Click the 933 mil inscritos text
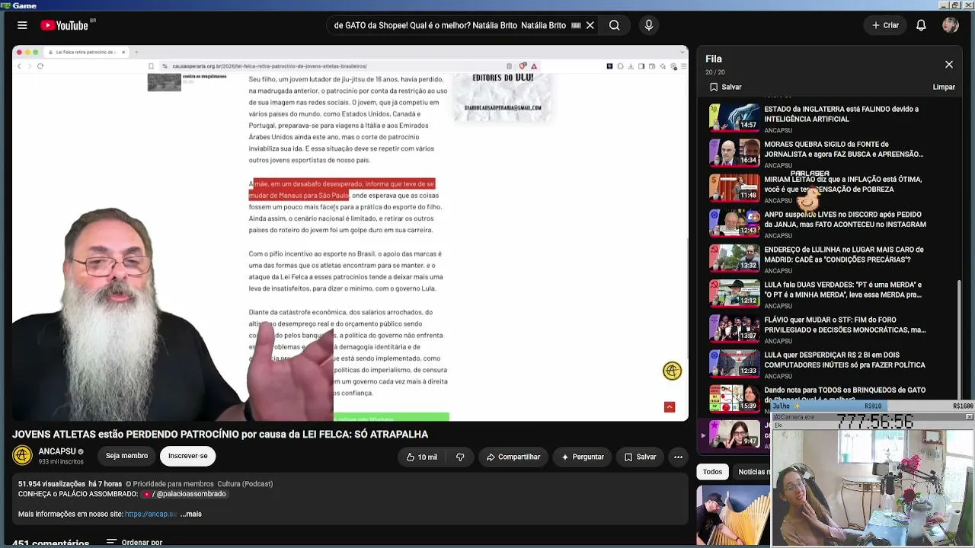Viewport: 975px width, 548px height. 61,462
